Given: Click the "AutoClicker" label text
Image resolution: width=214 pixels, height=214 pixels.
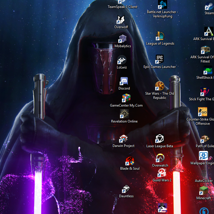Looking at the screenshot, I should click(204, 181).
